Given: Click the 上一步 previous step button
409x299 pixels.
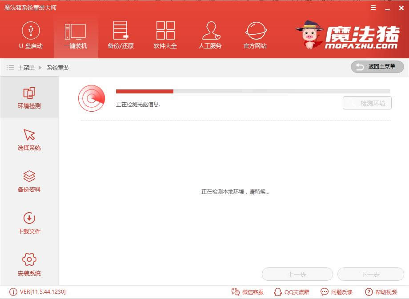Looking at the screenshot, I should (x=297, y=275).
